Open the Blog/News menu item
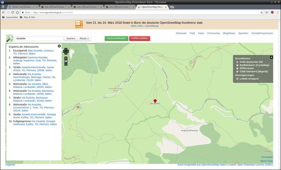The width and height of the screenshot is (281, 170). [x=229, y=33]
